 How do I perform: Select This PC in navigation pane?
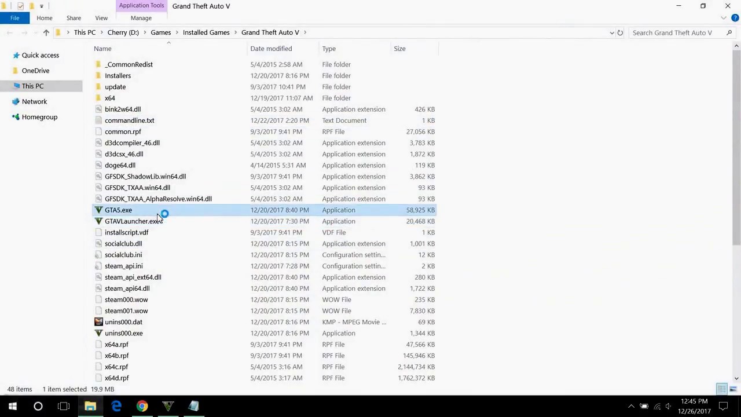(x=41, y=86)
